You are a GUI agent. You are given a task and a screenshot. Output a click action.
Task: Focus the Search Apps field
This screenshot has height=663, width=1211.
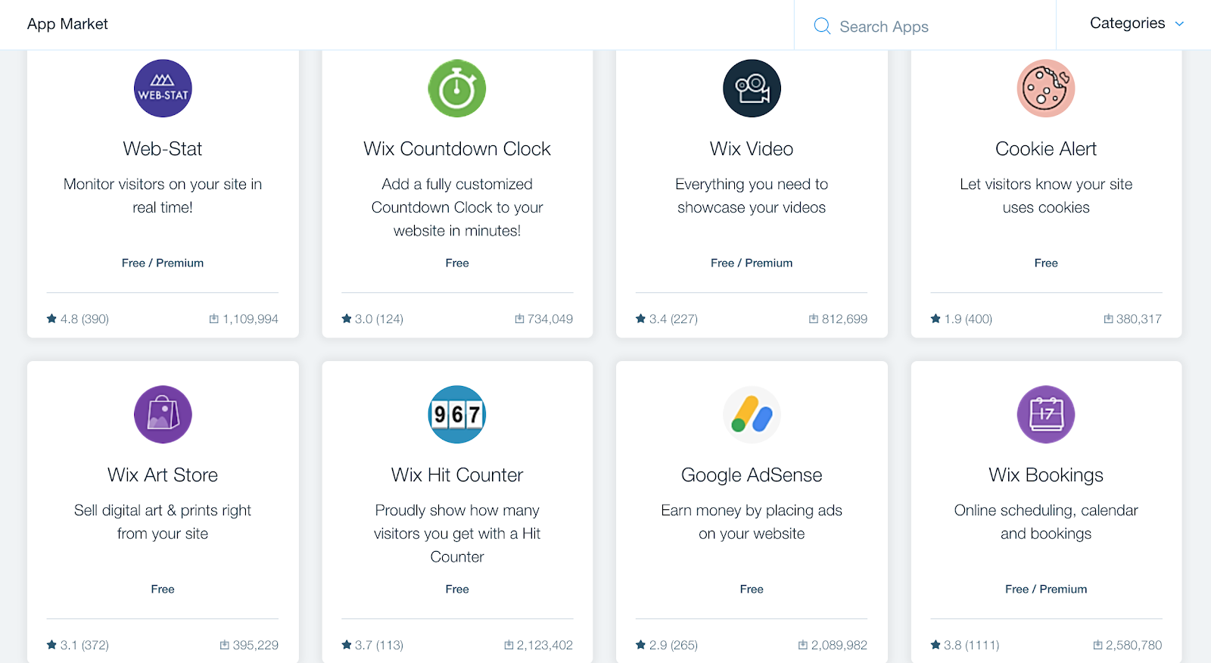click(x=925, y=26)
